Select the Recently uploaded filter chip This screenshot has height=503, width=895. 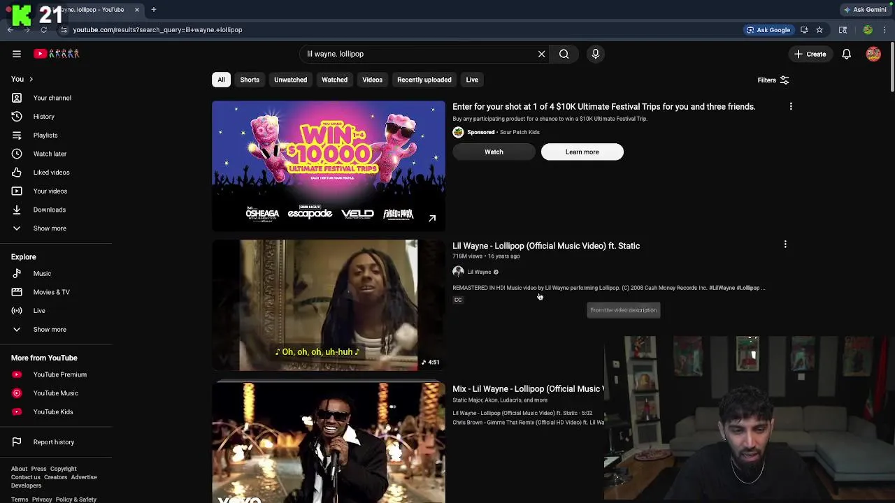pyautogui.click(x=424, y=80)
